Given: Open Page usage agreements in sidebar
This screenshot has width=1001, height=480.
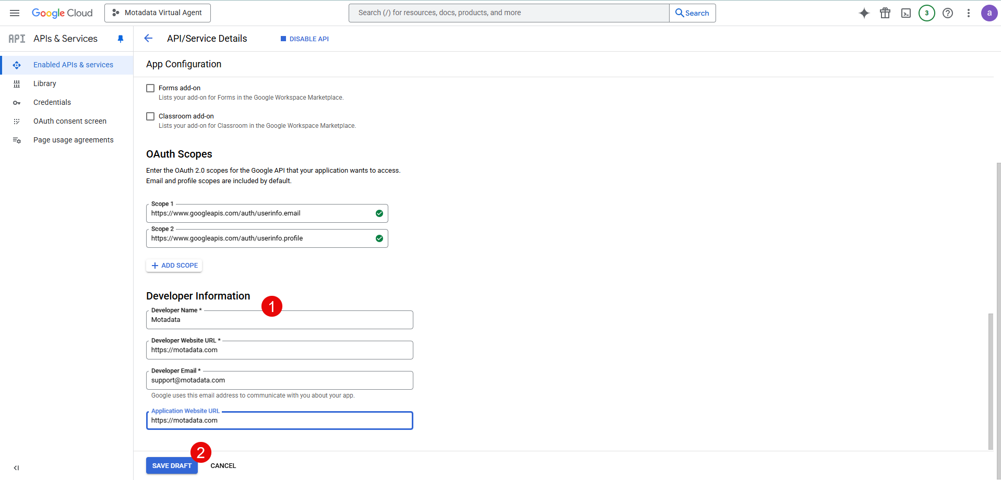Looking at the screenshot, I should coord(73,139).
